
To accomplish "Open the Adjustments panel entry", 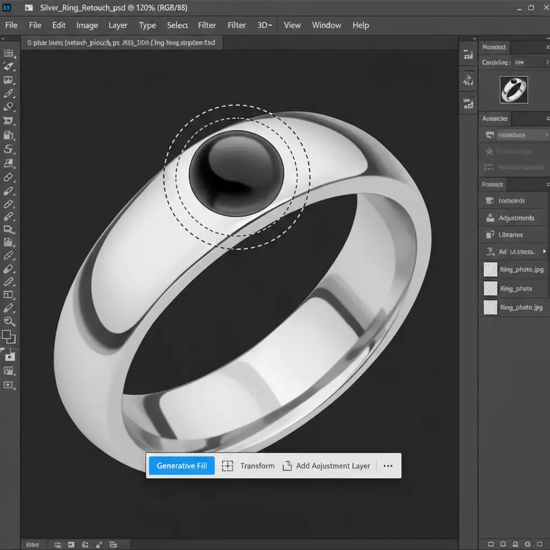I will coord(516,218).
